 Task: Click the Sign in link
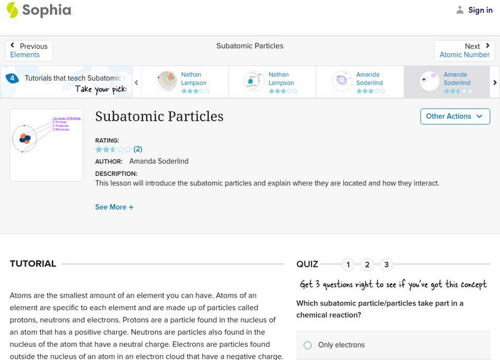480,10
